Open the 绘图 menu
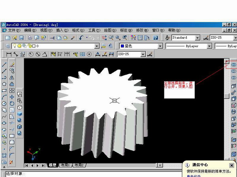 (110, 30)
